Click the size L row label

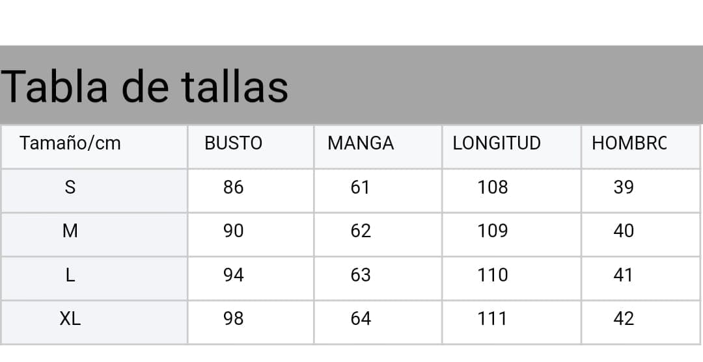70,275
